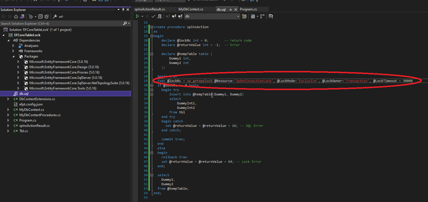Open Solution Explorer properties with the wrench icon
Screen dimensions: 428x202
[55, 16]
